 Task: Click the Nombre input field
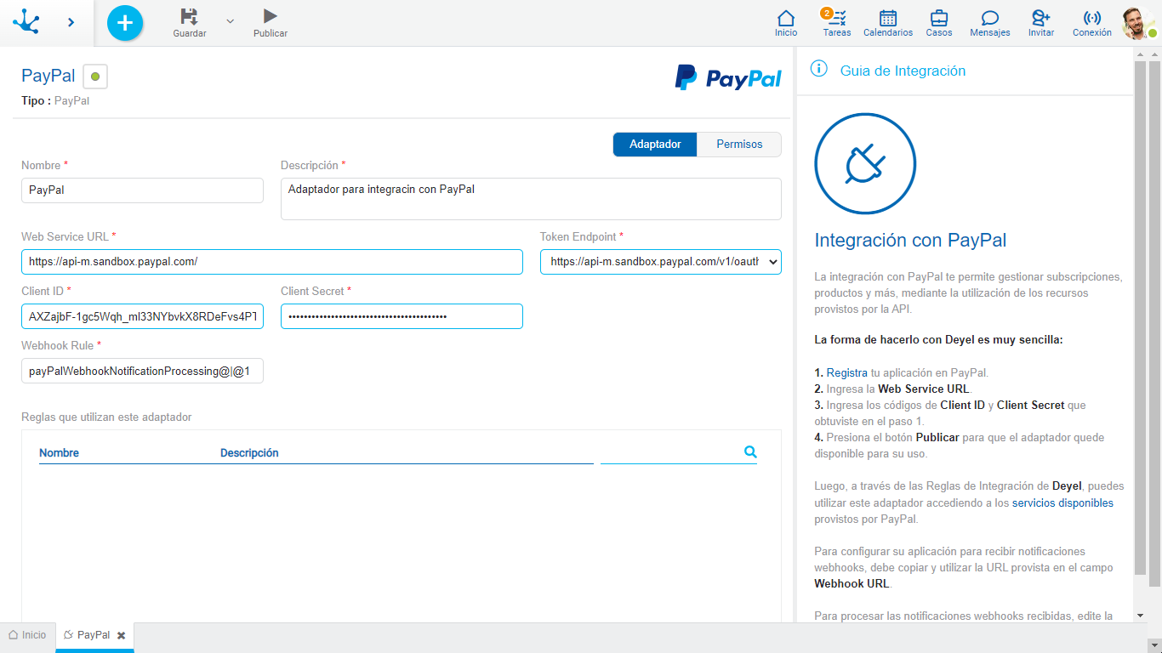coord(142,190)
